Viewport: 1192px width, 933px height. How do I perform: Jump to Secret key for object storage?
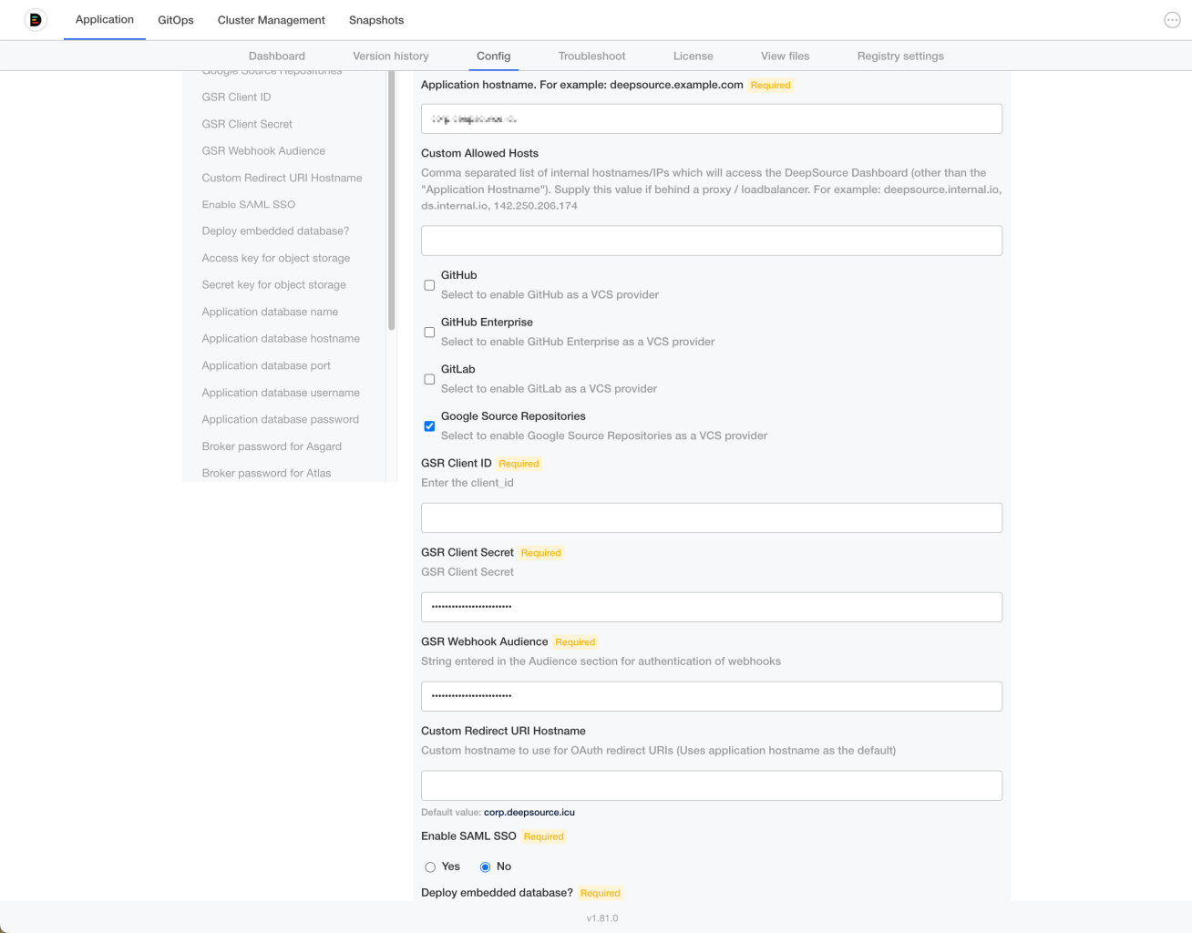click(x=273, y=284)
